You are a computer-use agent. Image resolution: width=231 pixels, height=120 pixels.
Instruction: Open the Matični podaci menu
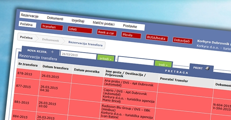click(103, 23)
